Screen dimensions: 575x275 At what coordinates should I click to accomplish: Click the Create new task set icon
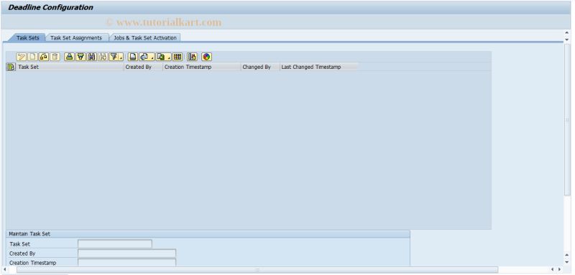tap(32, 57)
